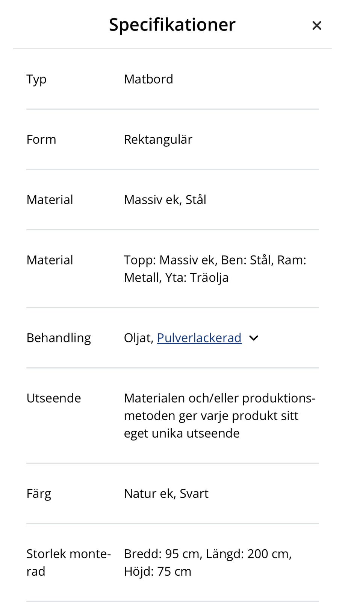
Task: Select the 'Materialen och/eller produktionsmetoden' description
Action: [x=219, y=415]
